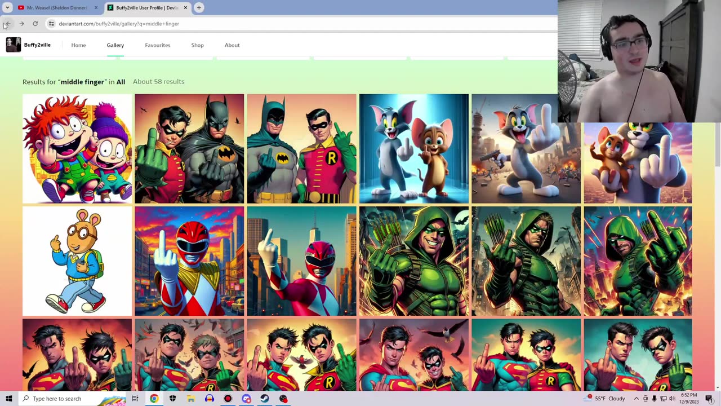Open the Buffy2ville profile avatar
The width and height of the screenshot is (721, 406).
(14, 45)
